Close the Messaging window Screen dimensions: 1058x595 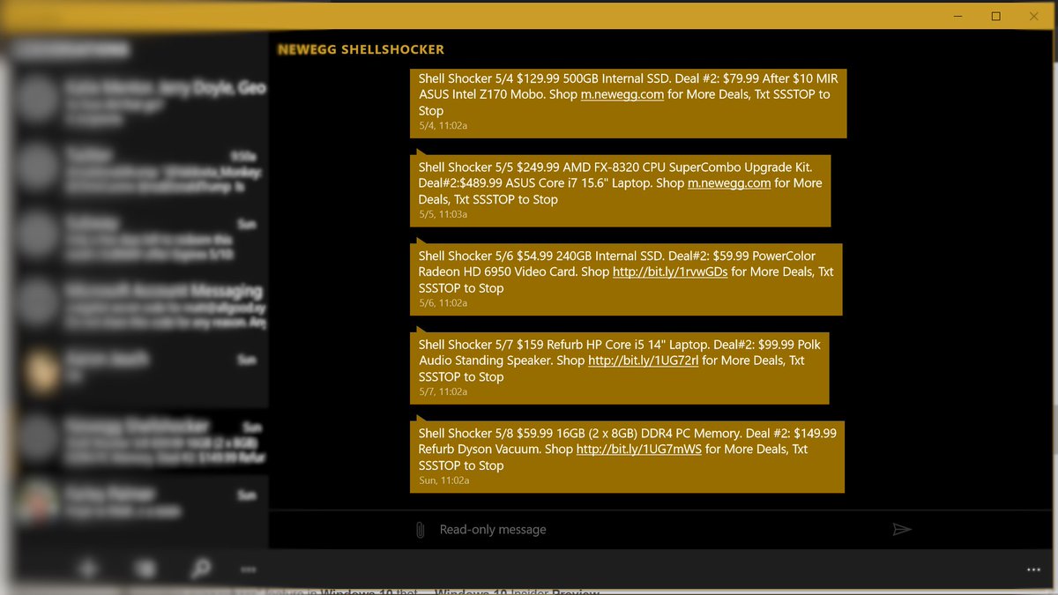coord(1034,16)
